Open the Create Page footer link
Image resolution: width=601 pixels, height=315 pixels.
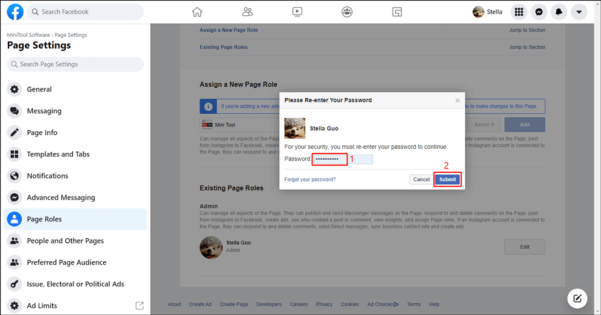point(234,304)
